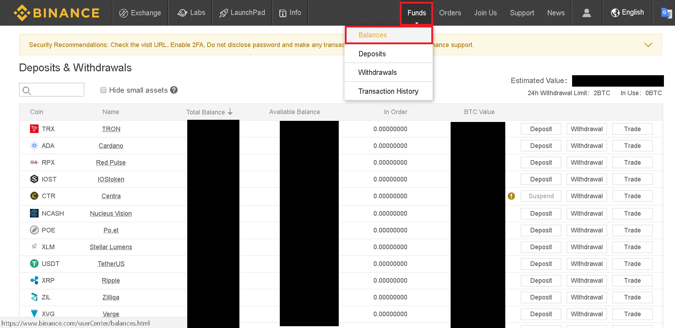Sort by the Total Balance arrow
Image resolution: width=675 pixels, height=328 pixels.
230,112
